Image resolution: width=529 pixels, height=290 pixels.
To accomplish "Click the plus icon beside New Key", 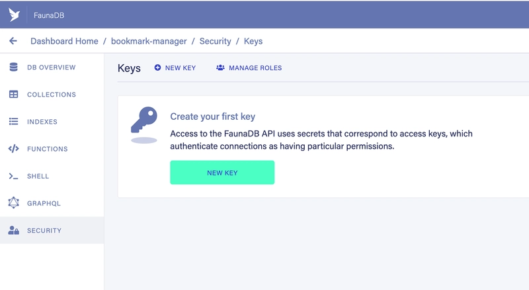I will click(x=157, y=68).
